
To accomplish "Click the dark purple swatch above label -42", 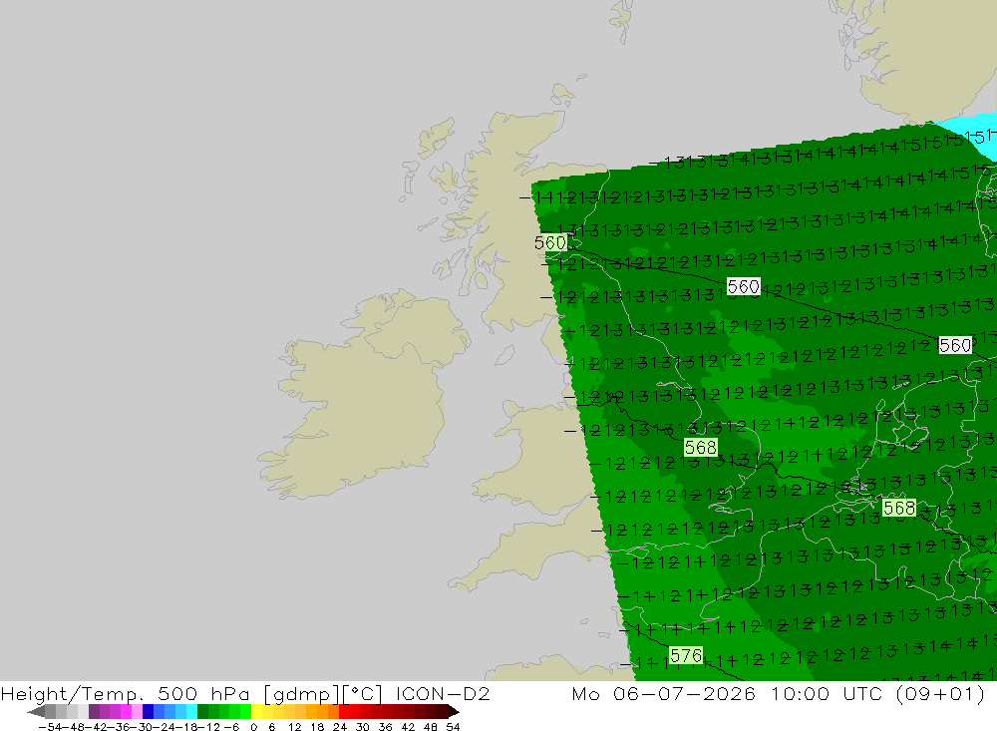I will tap(94, 711).
